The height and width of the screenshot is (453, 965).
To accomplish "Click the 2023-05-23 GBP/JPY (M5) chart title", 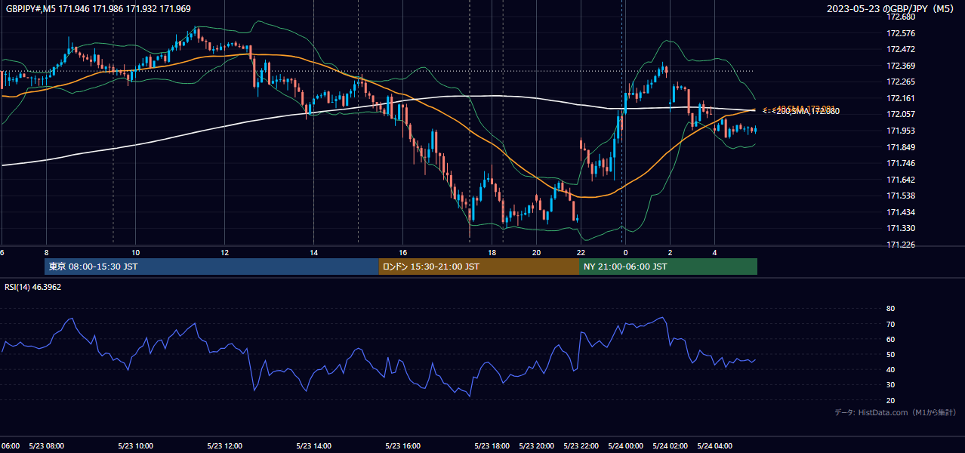I will tap(891, 8).
